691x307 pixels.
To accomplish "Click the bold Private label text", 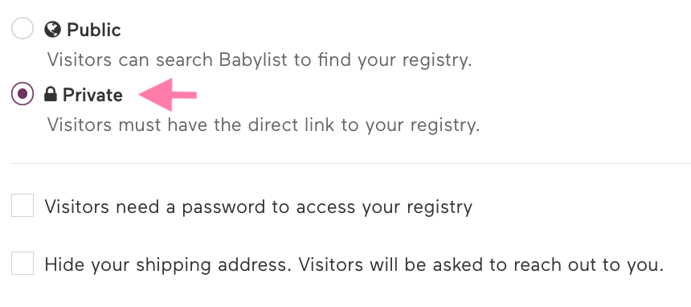I will click(92, 95).
